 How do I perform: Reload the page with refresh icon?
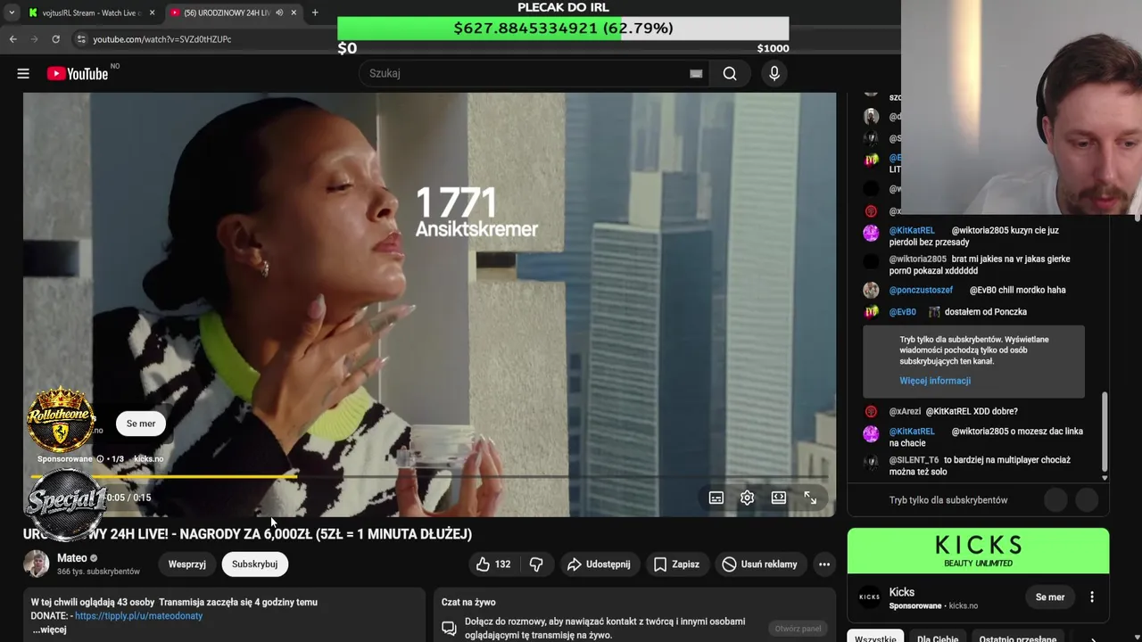point(55,39)
